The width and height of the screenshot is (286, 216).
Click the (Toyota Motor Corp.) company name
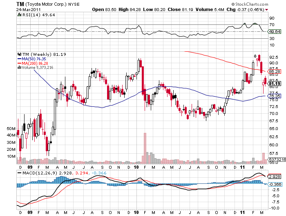[46, 4]
